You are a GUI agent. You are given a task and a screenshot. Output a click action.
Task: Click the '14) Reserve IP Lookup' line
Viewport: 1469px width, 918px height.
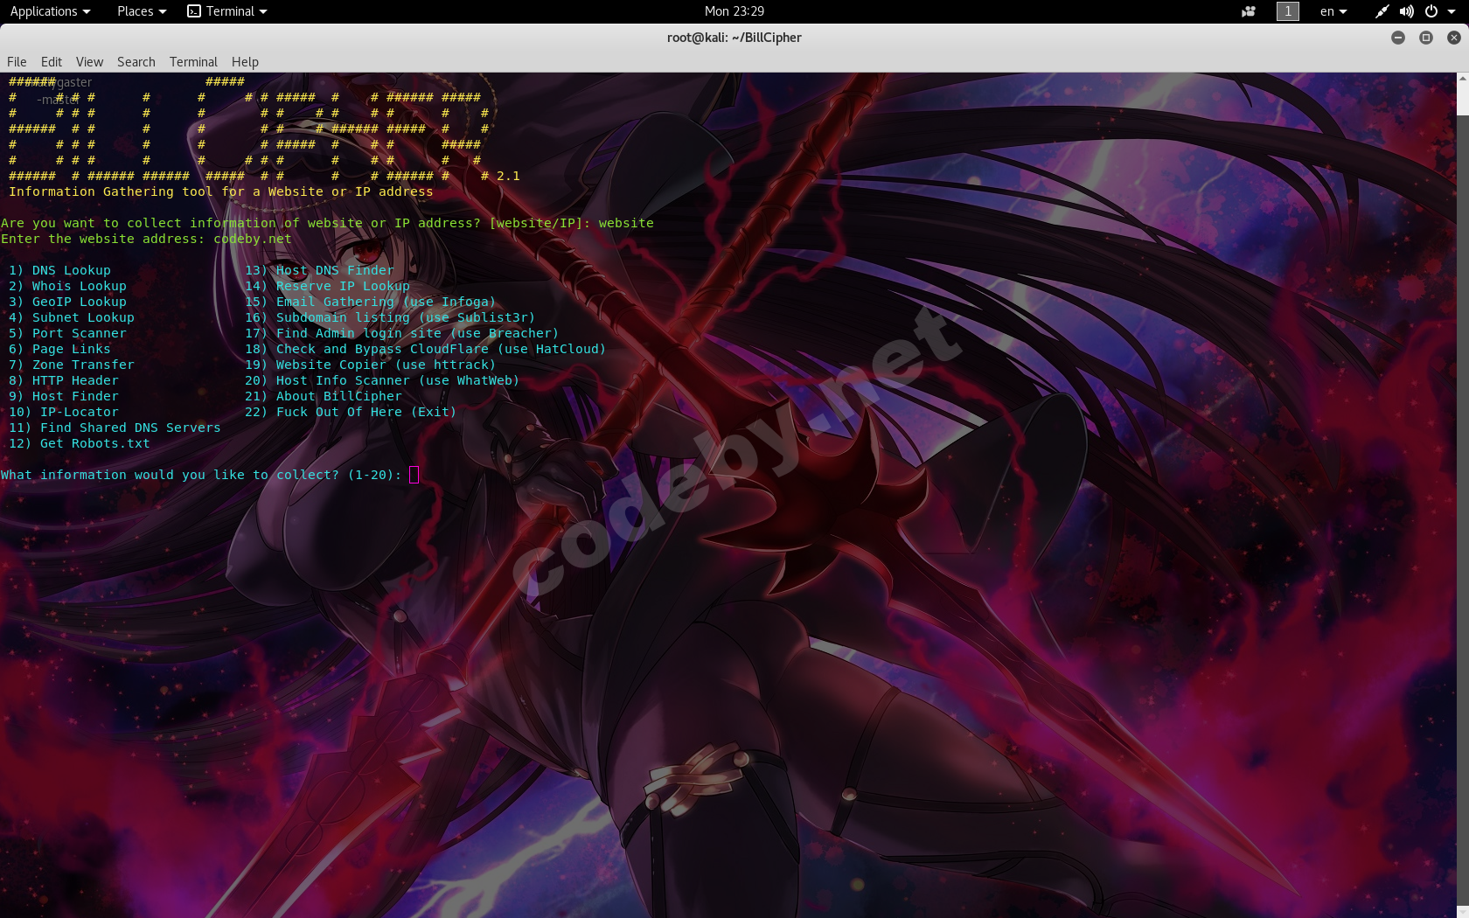(328, 286)
